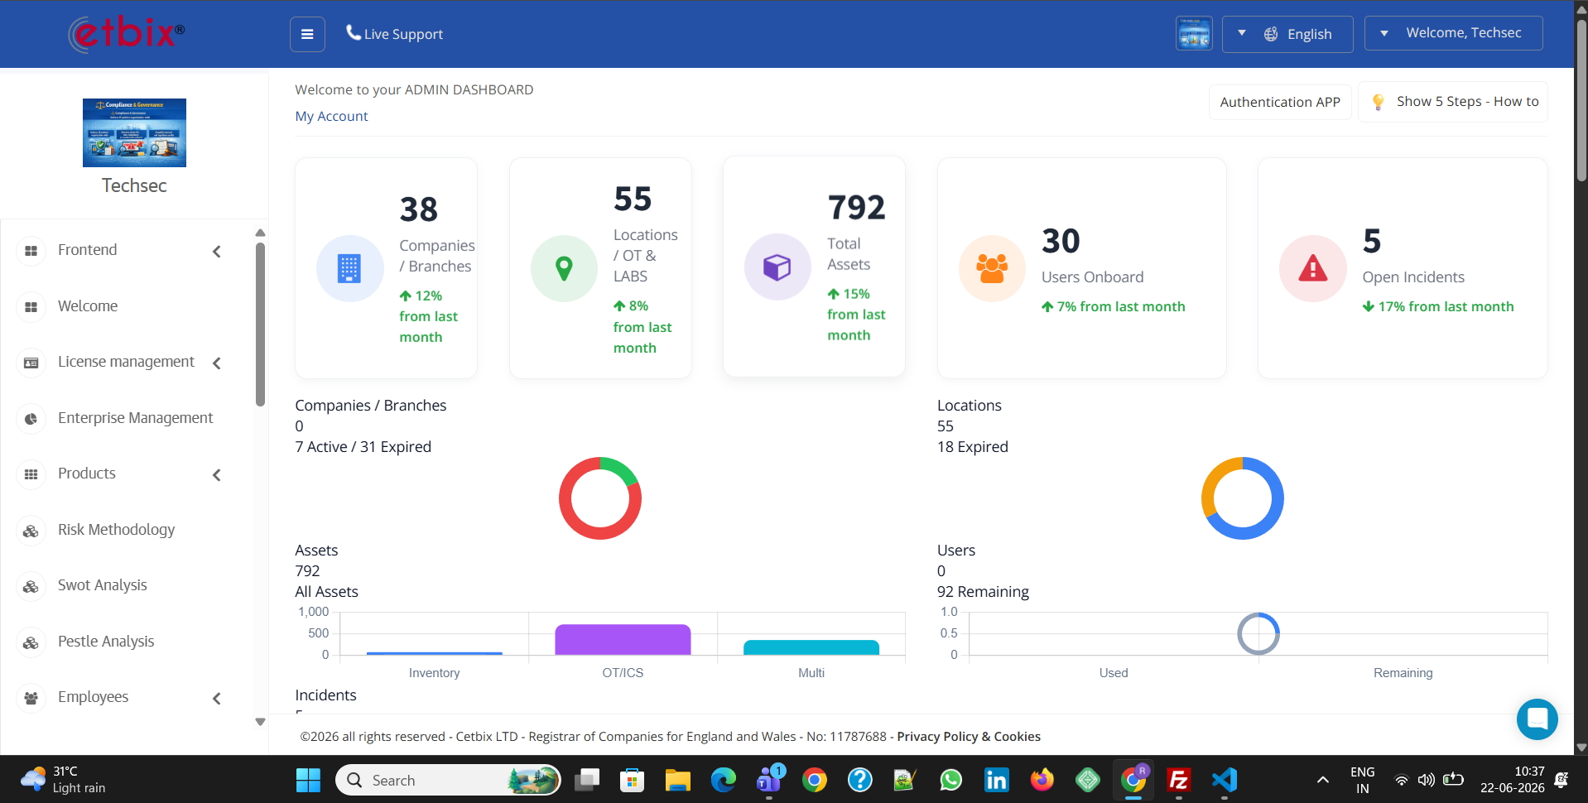Open the My Account link
Image resolution: width=1588 pixels, height=803 pixels.
tap(331, 116)
